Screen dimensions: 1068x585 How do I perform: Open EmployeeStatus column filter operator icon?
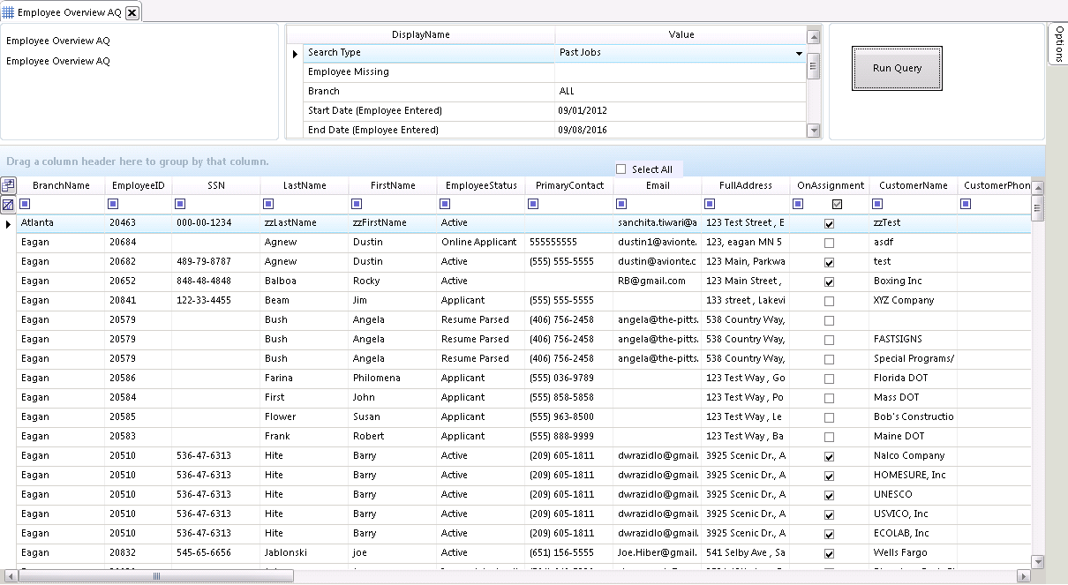445,204
